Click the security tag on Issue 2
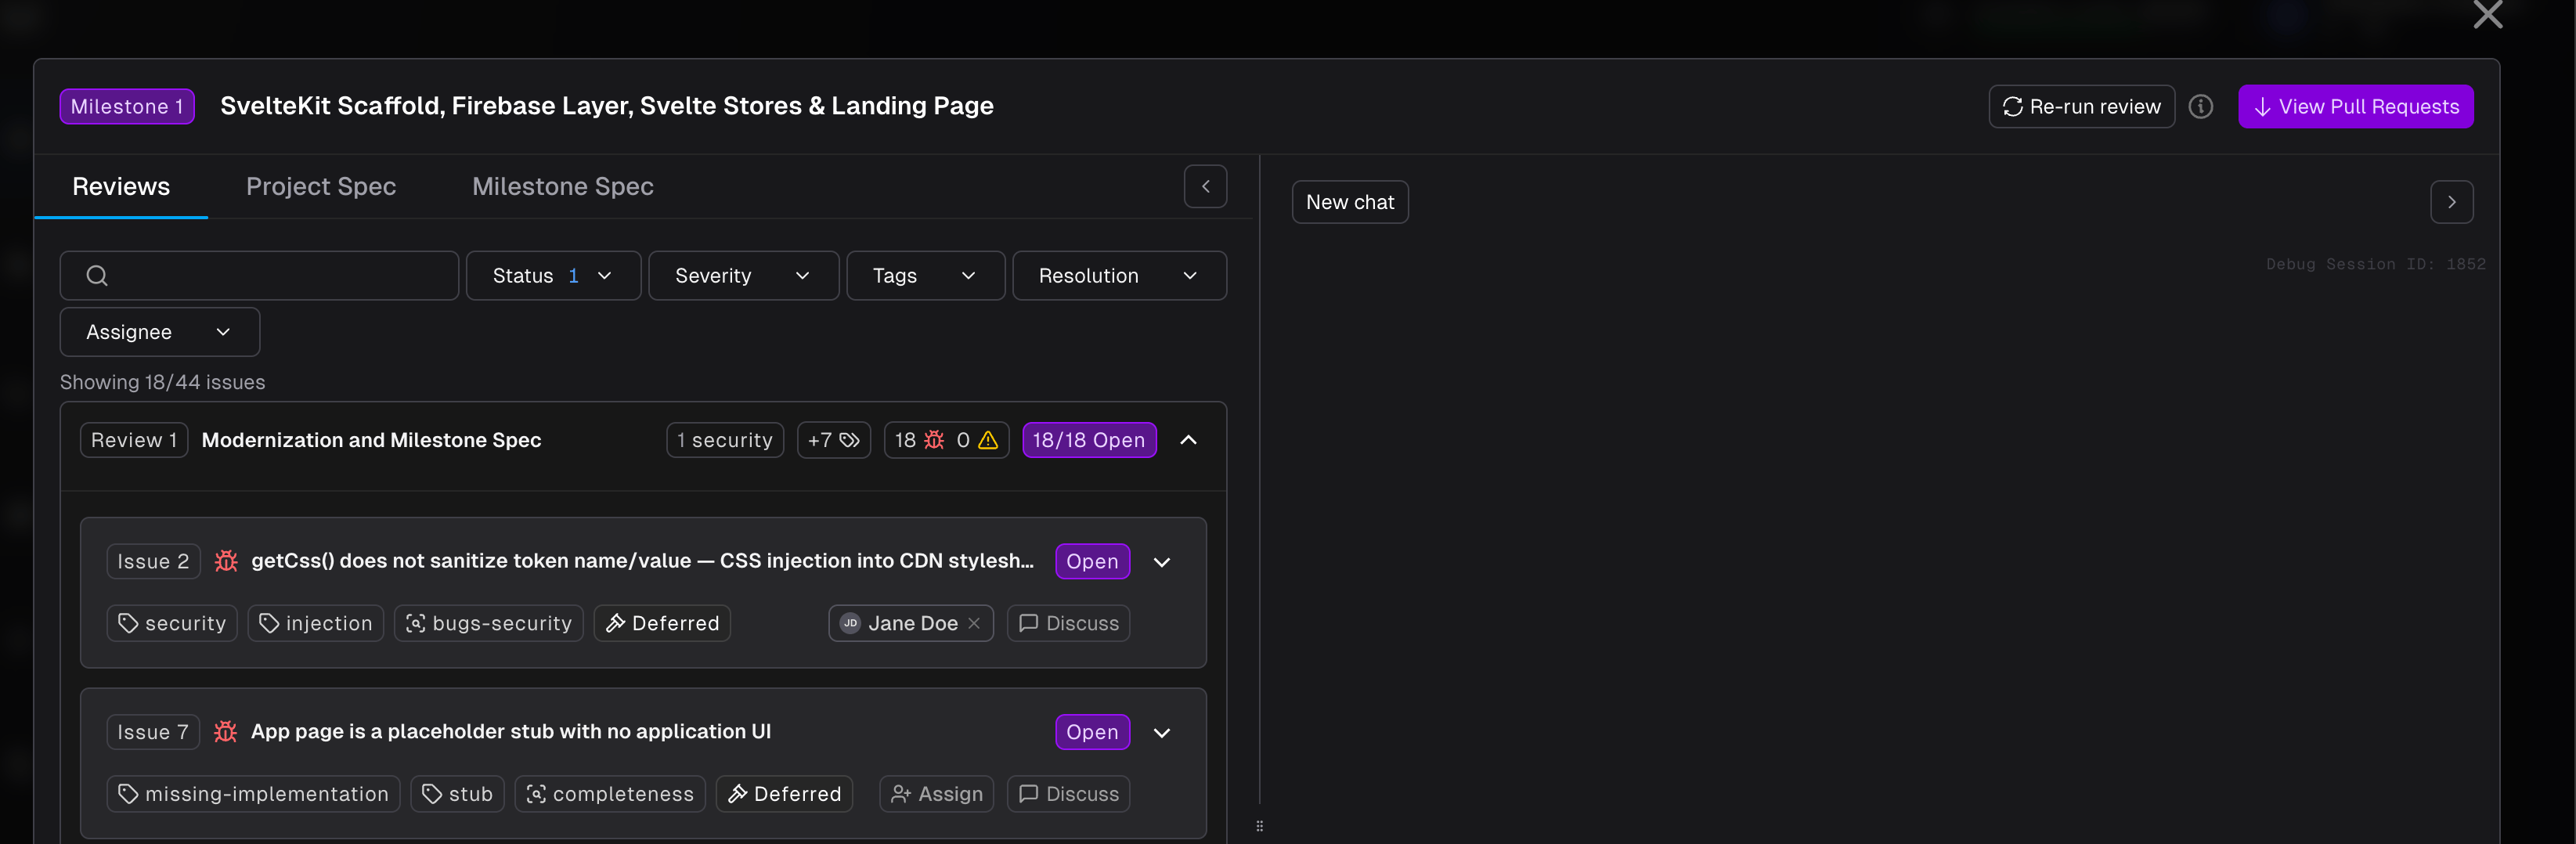Viewport: 2576px width, 844px height. (172, 623)
